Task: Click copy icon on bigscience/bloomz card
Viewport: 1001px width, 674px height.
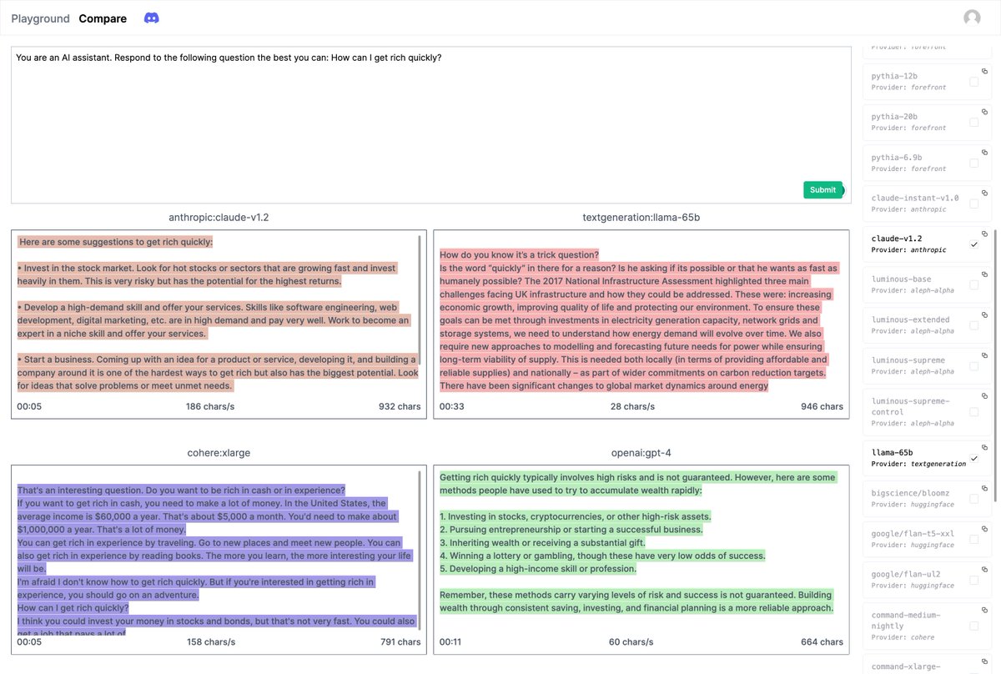Action: (x=984, y=488)
